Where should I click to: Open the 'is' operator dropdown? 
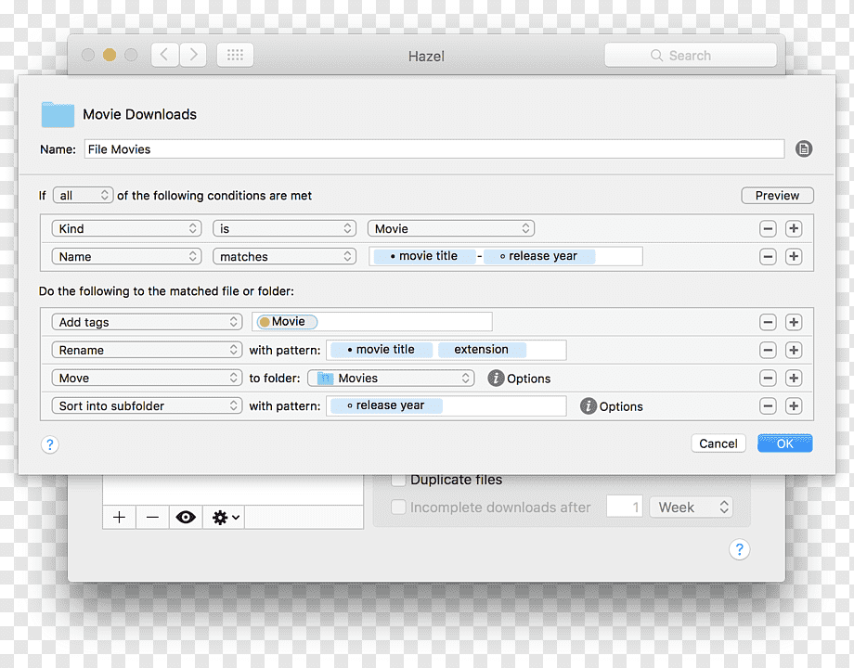(x=284, y=228)
